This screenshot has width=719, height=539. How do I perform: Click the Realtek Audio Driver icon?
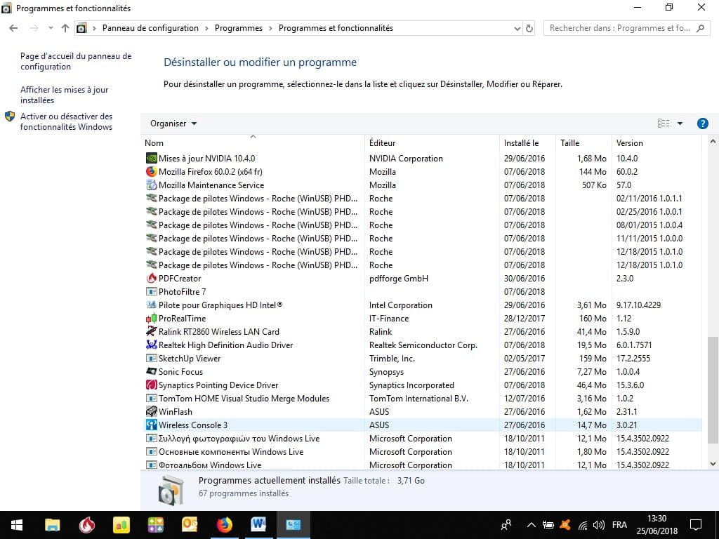[x=152, y=345]
